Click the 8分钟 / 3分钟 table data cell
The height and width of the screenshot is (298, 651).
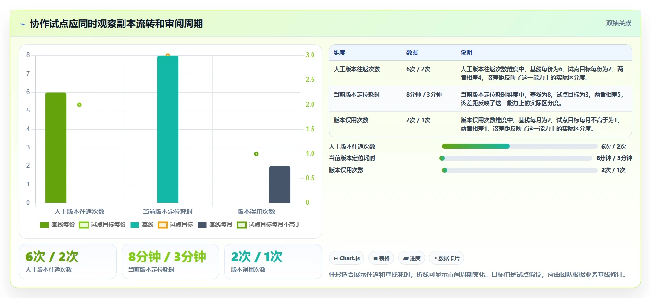coord(424,95)
